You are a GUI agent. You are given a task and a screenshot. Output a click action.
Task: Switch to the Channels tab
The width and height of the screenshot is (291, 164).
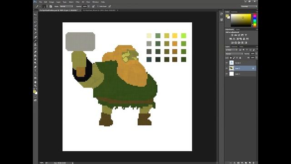[235, 46]
